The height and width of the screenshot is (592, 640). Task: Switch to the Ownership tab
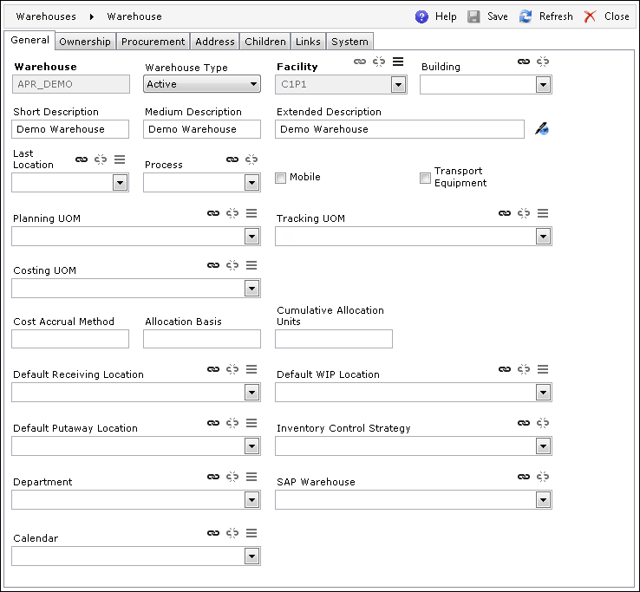pyautogui.click(x=85, y=42)
